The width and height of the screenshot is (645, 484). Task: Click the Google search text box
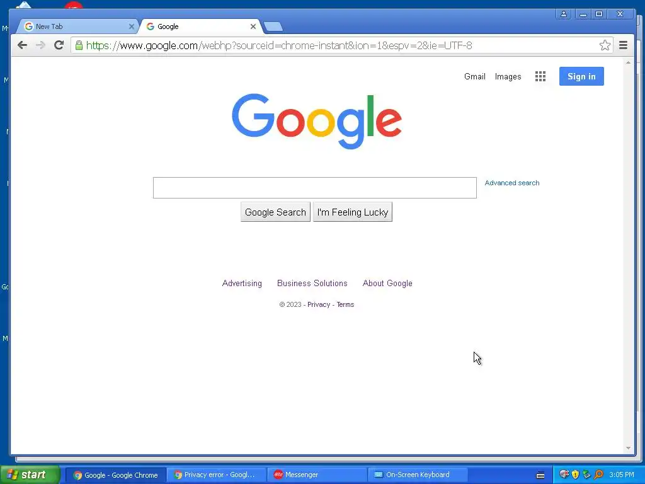[x=315, y=188]
